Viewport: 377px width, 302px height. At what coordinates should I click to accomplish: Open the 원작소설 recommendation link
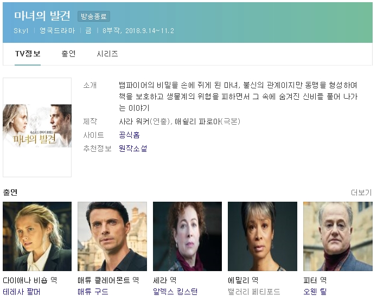(133, 149)
